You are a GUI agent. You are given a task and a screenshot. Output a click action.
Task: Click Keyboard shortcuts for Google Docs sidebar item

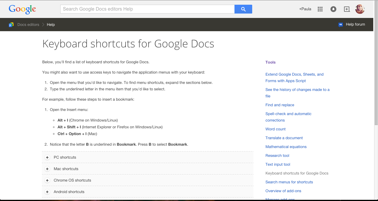click(x=297, y=173)
